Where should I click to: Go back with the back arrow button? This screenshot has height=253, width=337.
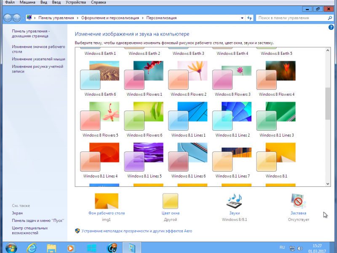pyautogui.click(x=8, y=18)
